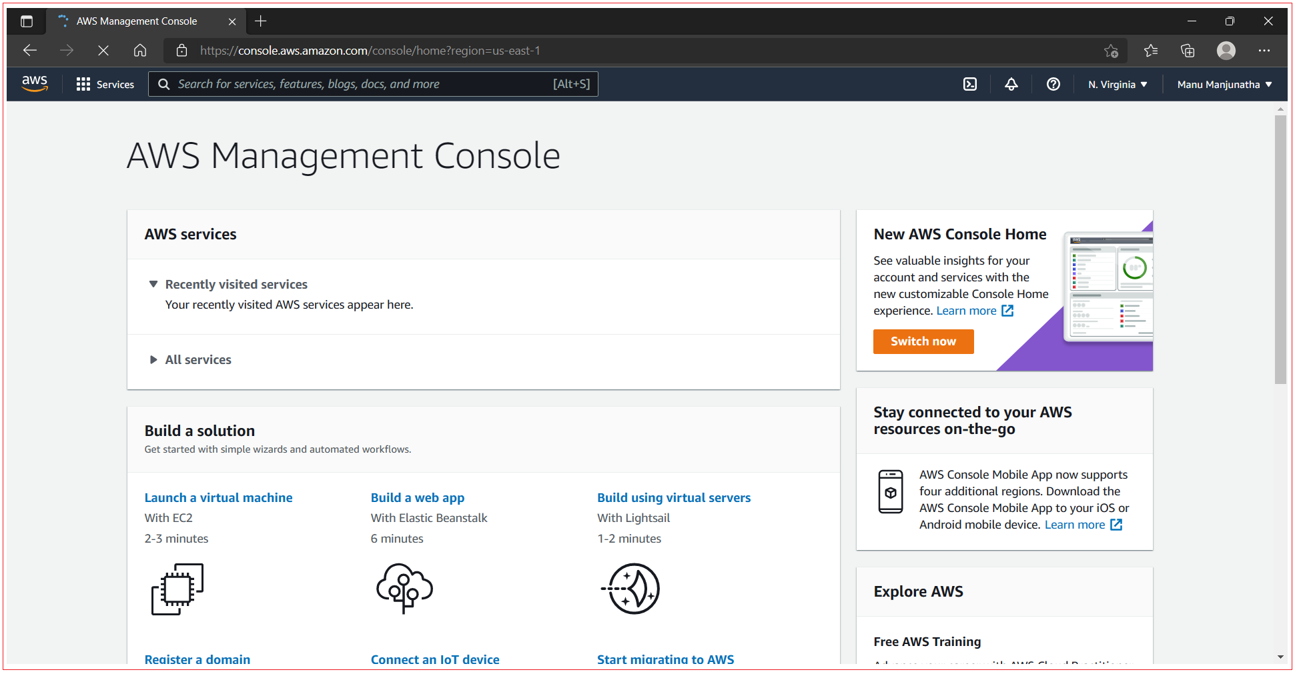Go back in browser history
This screenshot has width=1299, height=674.
coord(30,50)
